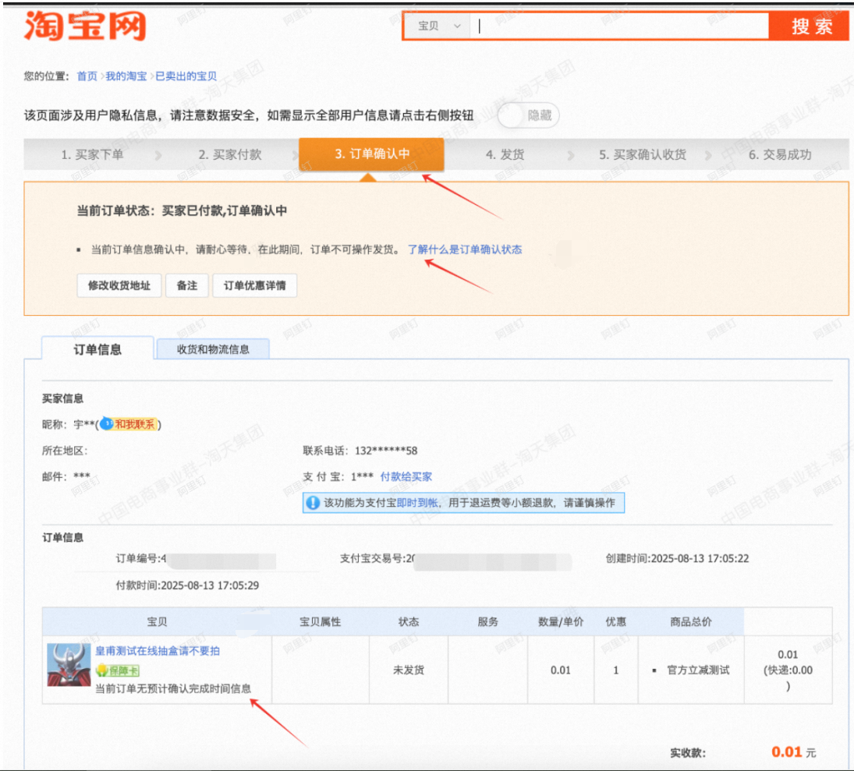
Task: Click the 实收款 0.01 元 amount
Action: [x=793, y=752]
